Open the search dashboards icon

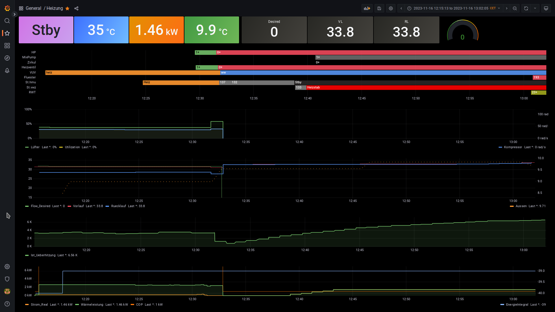7,21
